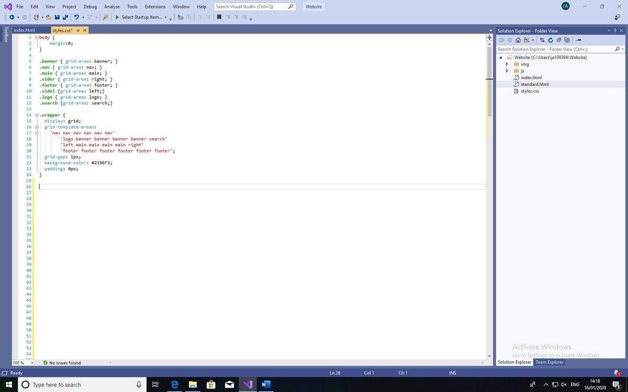This screenshot has width=628, height=392.
Task: Open the collapsed Toolbox side tab
Action: click(x=6, y=34)
